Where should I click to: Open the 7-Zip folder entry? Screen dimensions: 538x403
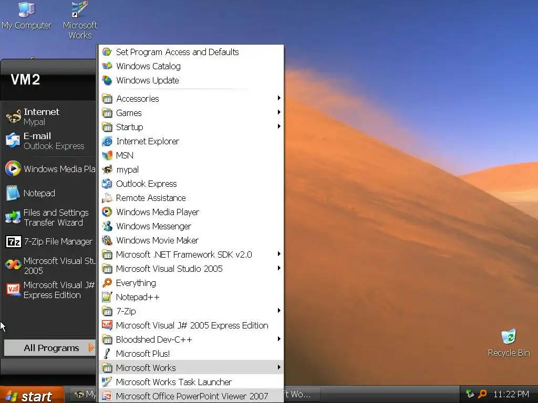click(x=191, y=311)
